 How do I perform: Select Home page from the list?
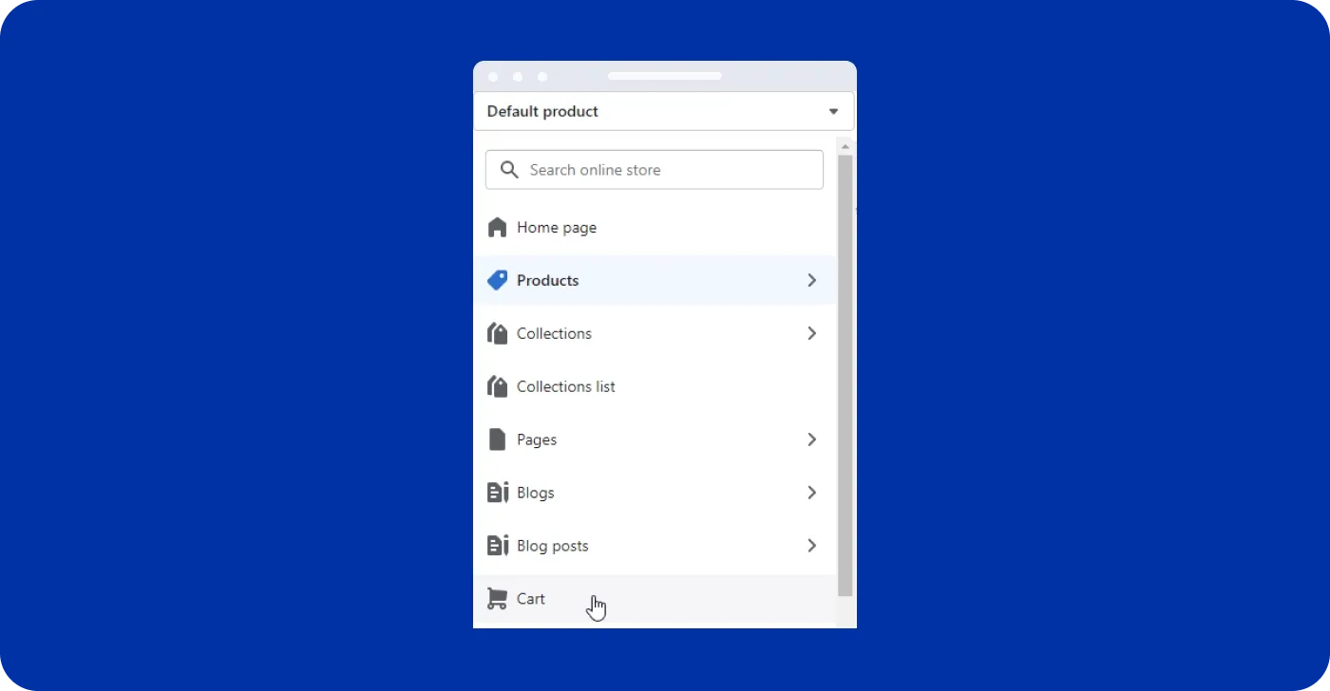(x=557, y=227)
